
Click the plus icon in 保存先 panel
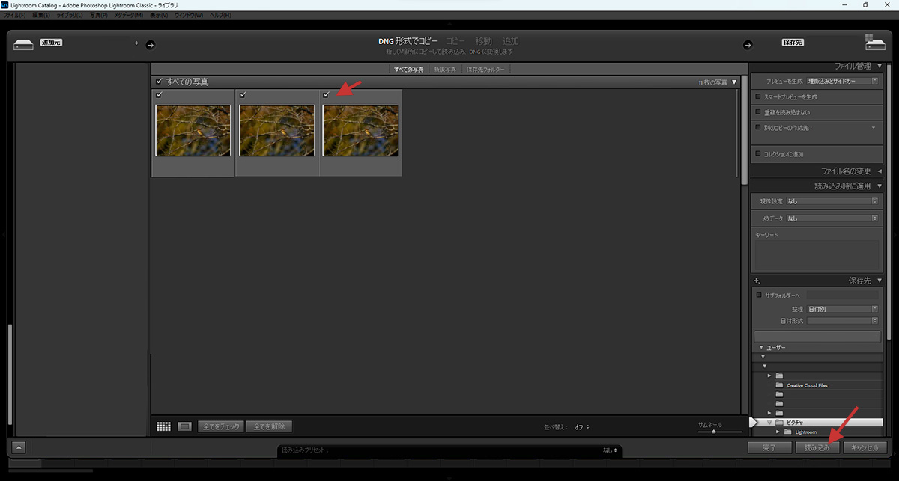click(757, 281)
